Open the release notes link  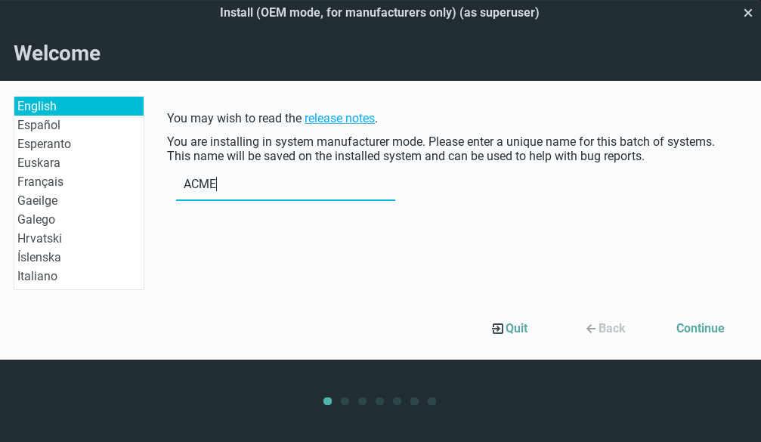(339, 118)
